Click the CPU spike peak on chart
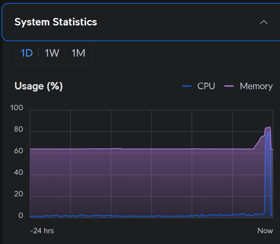This screenshot has height=244, width=280. pos(268,133)
